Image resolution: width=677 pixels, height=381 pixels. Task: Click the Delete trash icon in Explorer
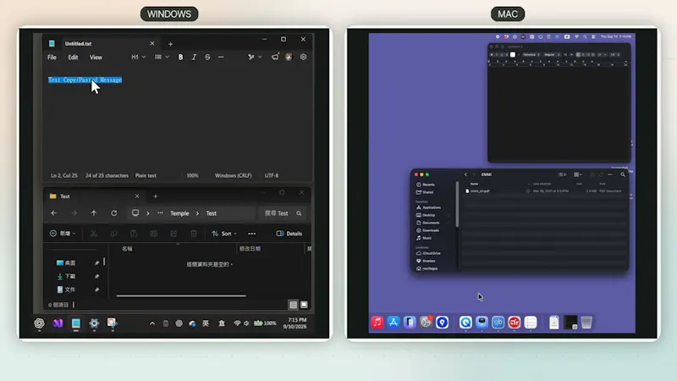tap(194, 234)
